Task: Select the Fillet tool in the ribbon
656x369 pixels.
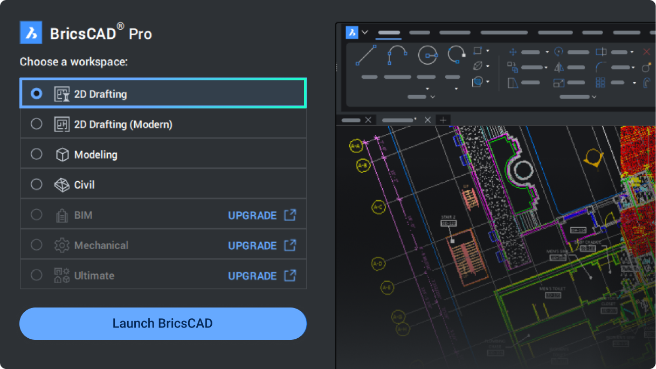Action: (598, 65)
